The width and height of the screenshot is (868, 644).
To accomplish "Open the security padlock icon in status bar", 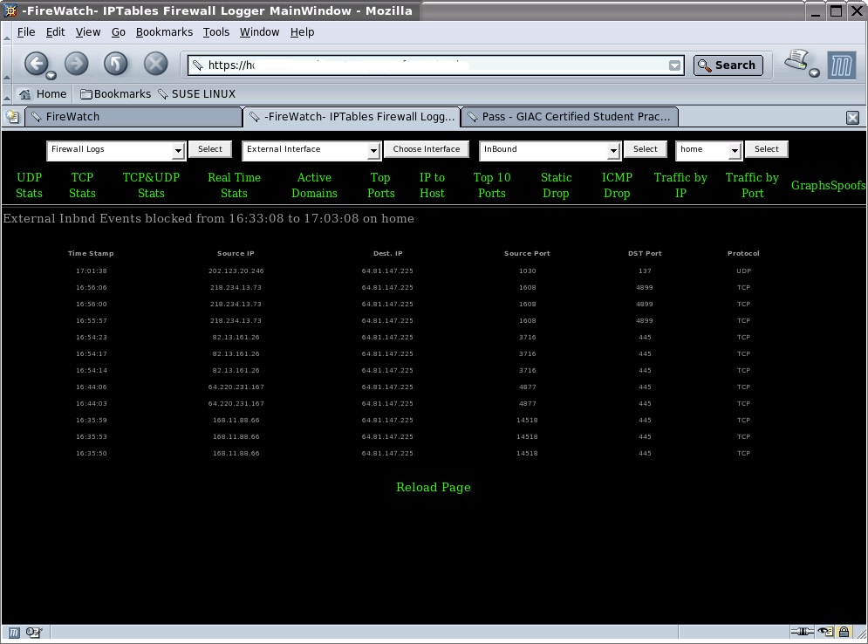I will point(844,632).
